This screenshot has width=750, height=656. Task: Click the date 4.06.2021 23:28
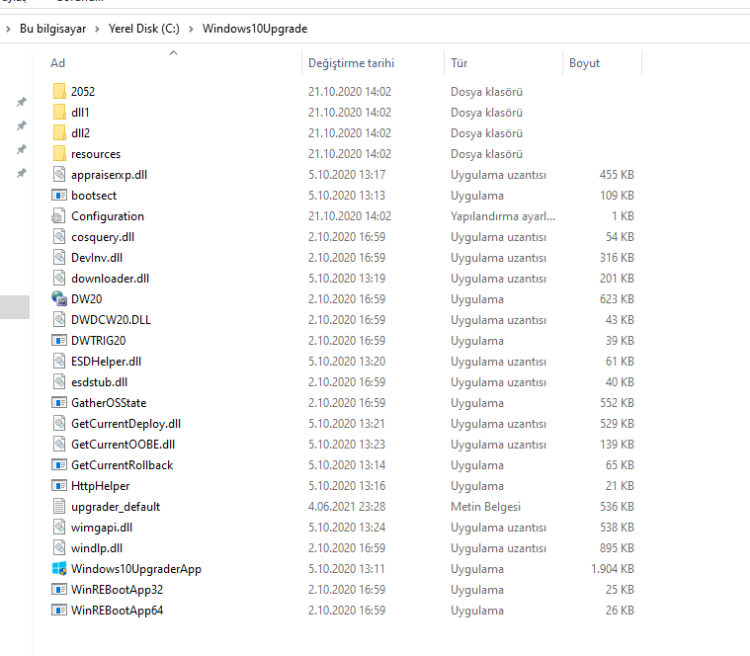pos(347,507)
